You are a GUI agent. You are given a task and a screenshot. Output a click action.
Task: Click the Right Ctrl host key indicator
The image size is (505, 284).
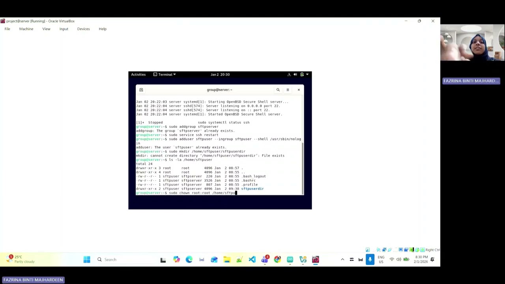[432, 250]
